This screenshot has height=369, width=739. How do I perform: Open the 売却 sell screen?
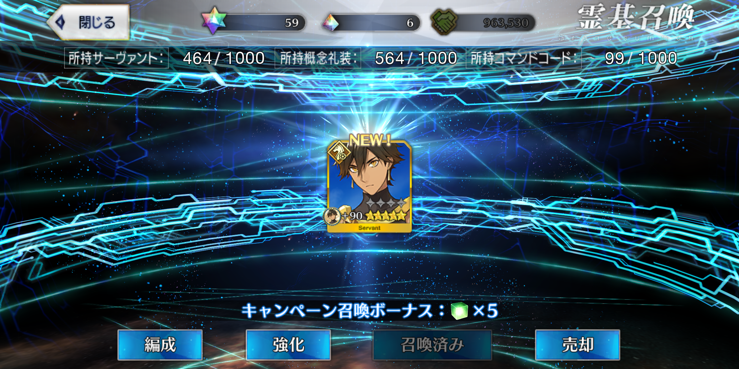click(578, 344)
